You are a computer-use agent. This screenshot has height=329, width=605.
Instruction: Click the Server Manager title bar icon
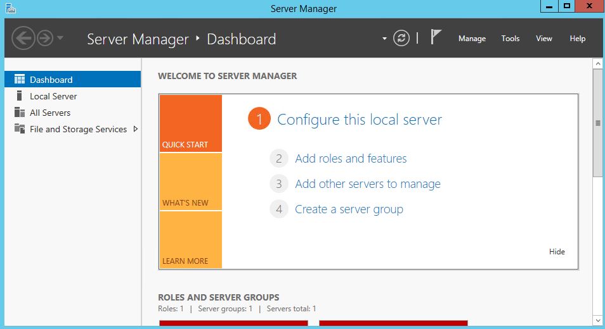(10, 8)
